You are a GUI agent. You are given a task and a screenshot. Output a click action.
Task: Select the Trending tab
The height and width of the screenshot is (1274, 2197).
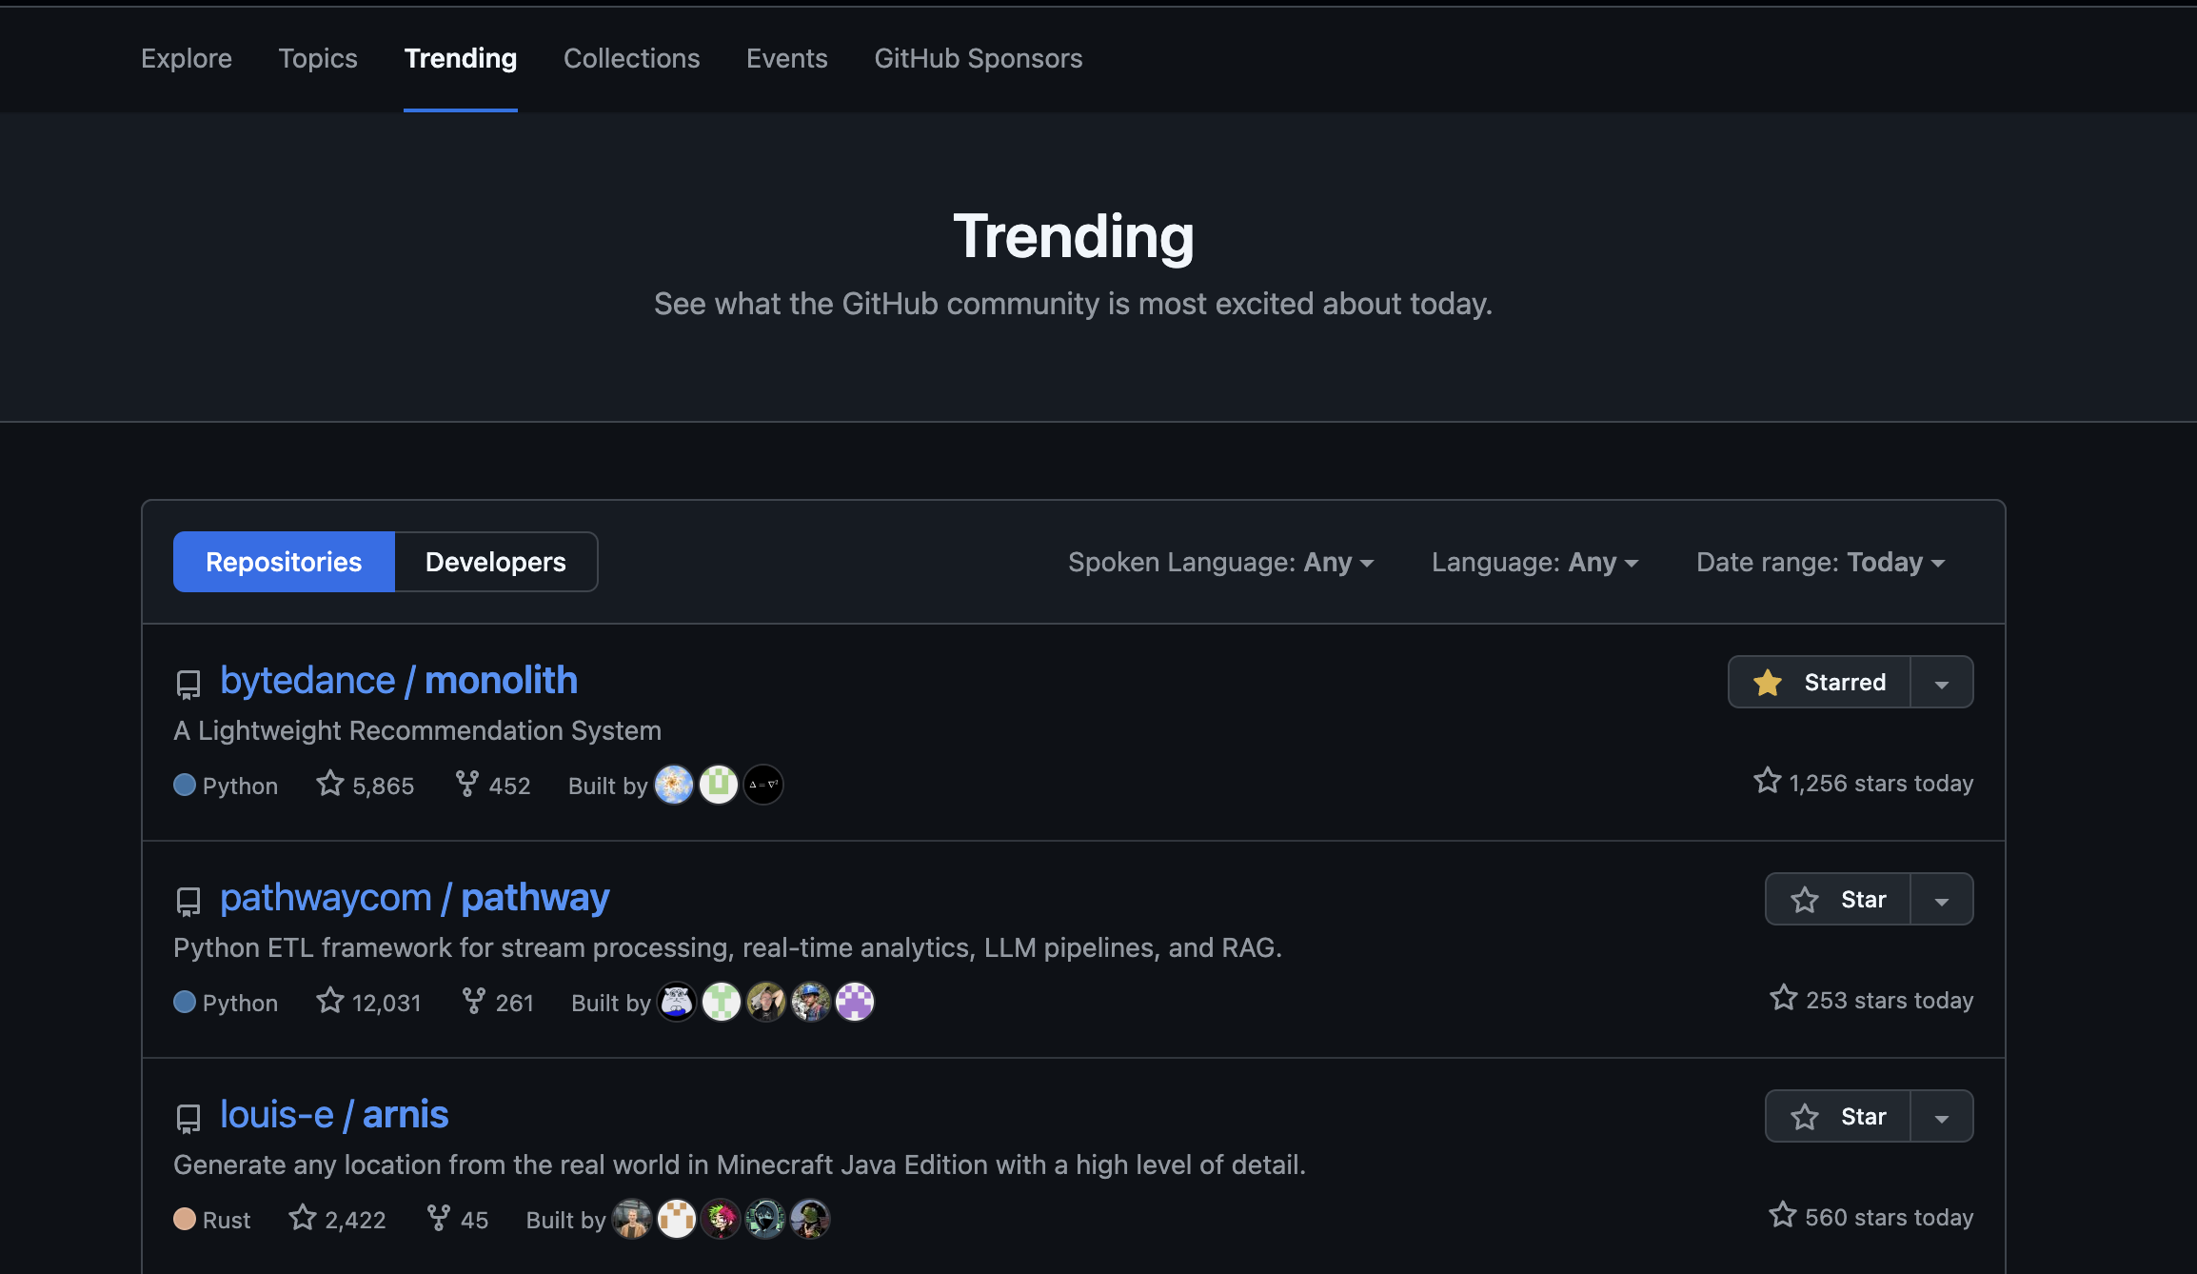pos(461,58)
